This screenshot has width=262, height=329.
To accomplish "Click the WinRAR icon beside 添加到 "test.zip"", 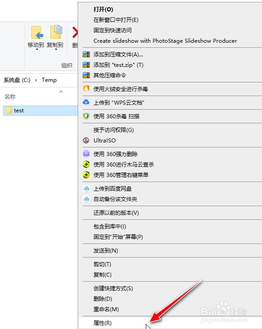I will 86,65.
